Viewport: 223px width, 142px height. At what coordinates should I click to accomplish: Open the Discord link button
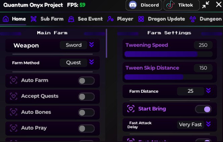(144, 5)
